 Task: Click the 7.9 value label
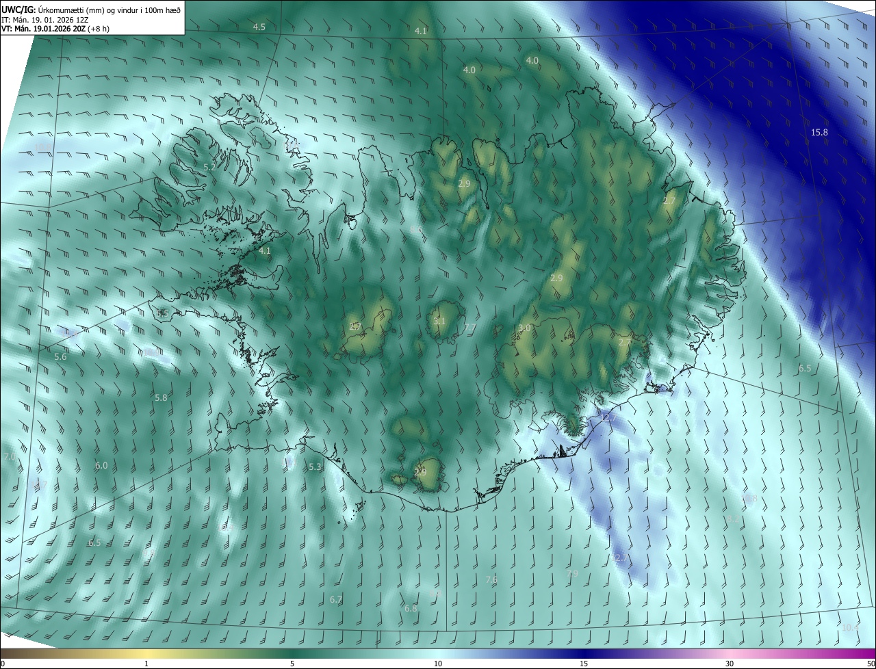(x=573, y=573)
